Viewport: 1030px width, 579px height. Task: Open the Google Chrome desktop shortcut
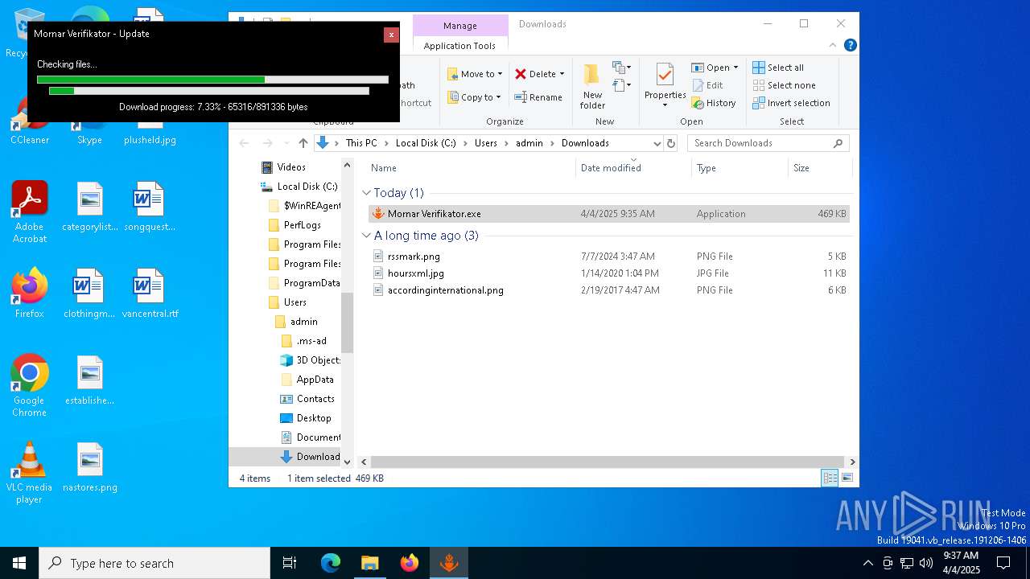tap(30, 385)
